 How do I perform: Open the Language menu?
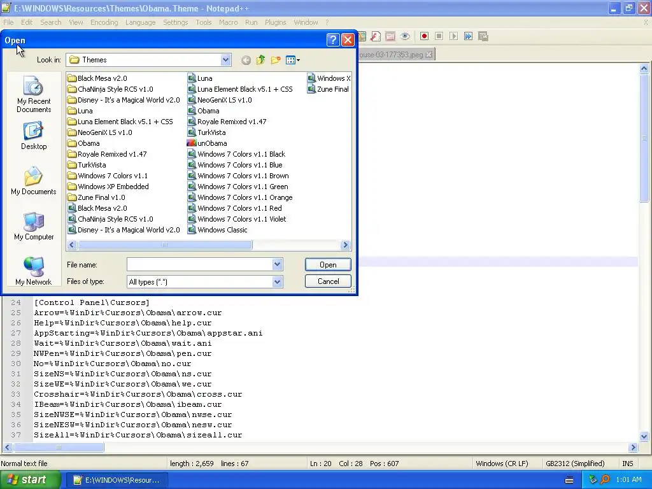(x=140, y=22)
